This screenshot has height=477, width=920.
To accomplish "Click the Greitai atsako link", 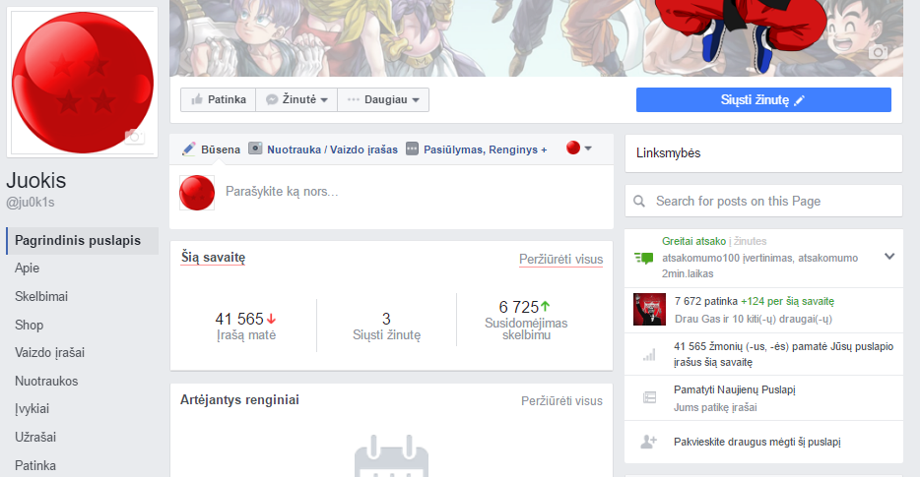I will pyautogui.click(x=693, y=241).
